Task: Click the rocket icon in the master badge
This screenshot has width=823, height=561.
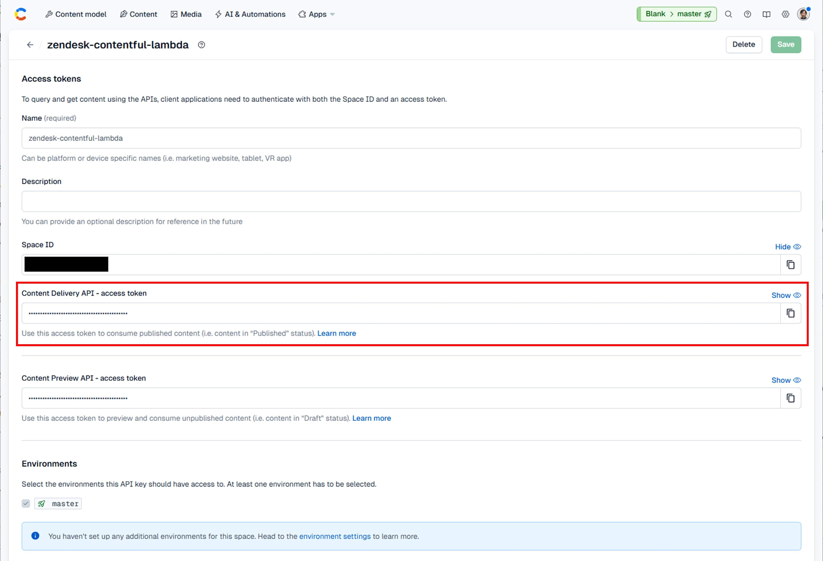Action: pos(42,503)
